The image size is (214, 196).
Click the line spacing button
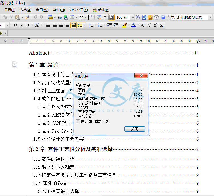click(80, 25)
